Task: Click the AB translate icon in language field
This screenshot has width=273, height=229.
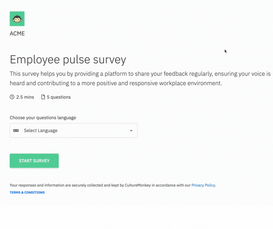Action: point(16,130)
